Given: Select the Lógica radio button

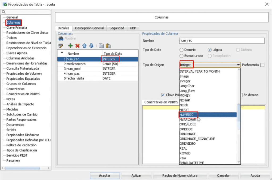Looking at the screenshot, I should click(x=210, y=50).
